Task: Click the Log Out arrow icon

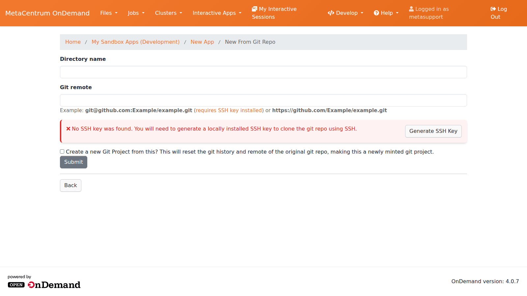Action: click(x=493, y=9)
